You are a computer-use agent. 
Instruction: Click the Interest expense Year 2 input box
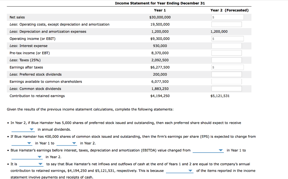[x=226, y=46]
